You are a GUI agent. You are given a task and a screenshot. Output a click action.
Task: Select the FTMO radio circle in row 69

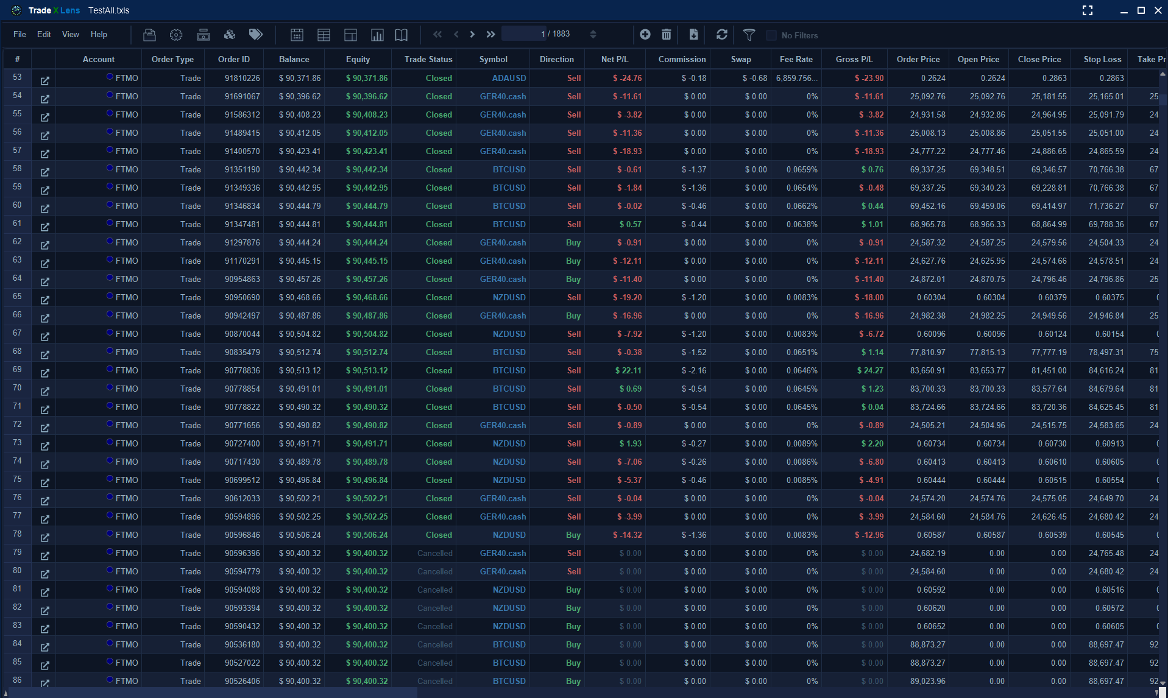110,369
